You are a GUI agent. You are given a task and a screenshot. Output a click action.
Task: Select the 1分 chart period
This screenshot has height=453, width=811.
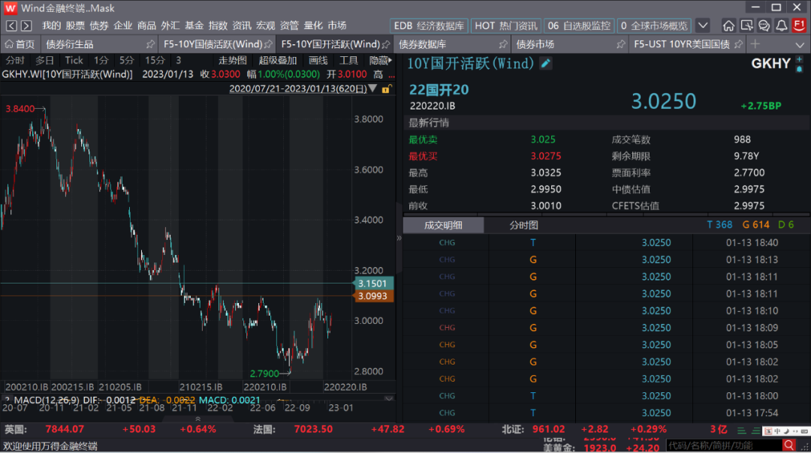point(101,61)
